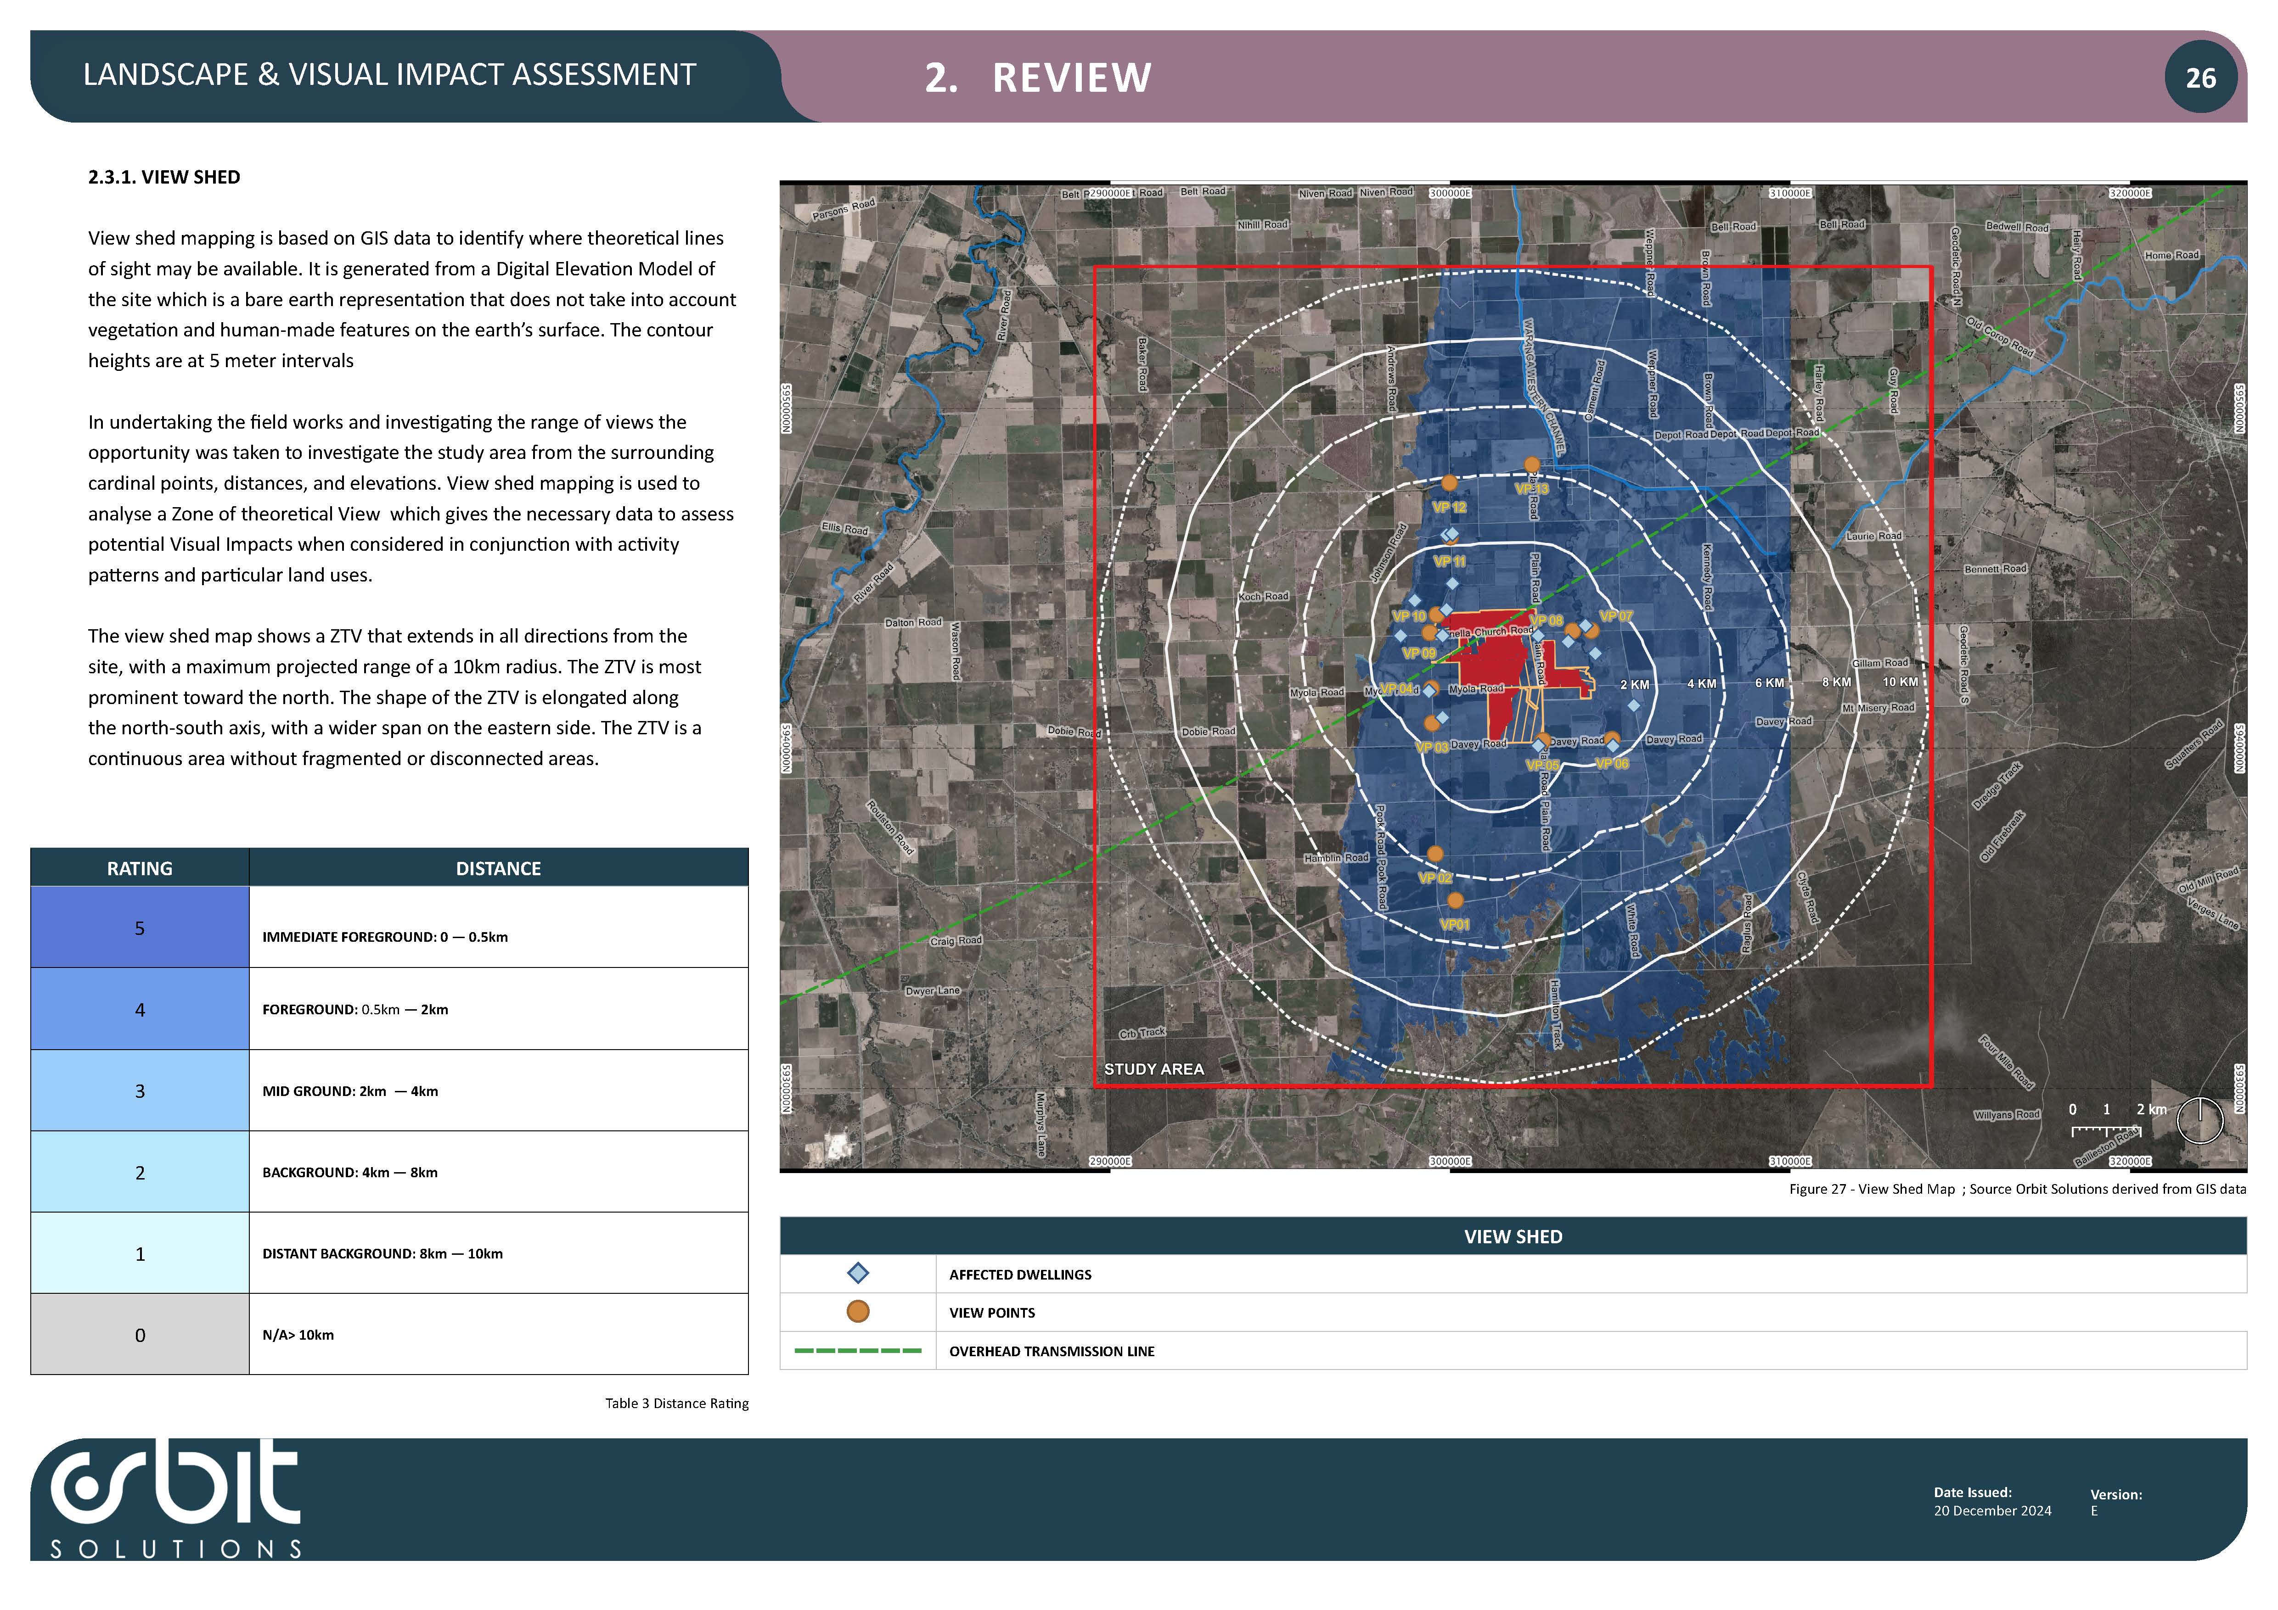The image size is (2278, 1610).
Task: Click the Orbit Solutions logo
Action: (x=175, y=1498)
